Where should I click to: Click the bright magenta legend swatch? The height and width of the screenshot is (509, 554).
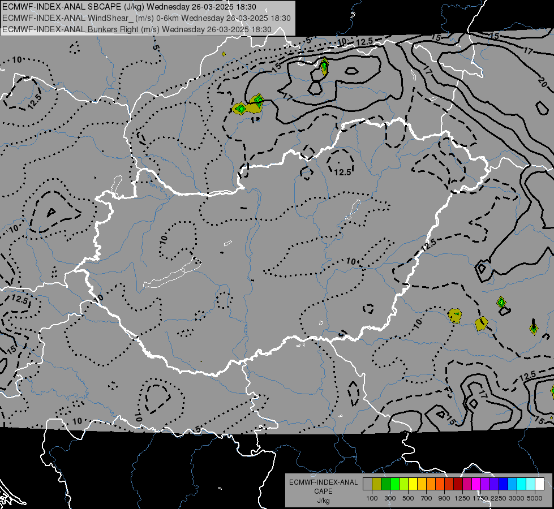(x=476, y=484)
